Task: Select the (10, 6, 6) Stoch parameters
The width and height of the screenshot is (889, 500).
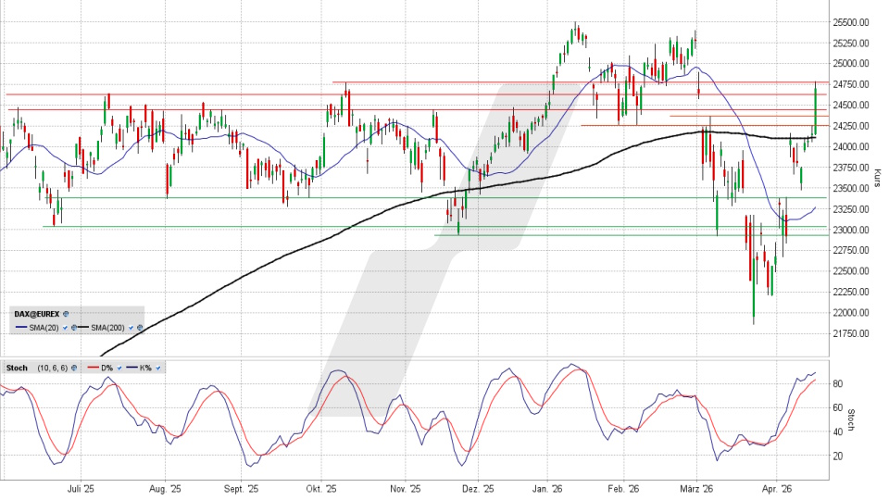Action: [x=52, y=368]
